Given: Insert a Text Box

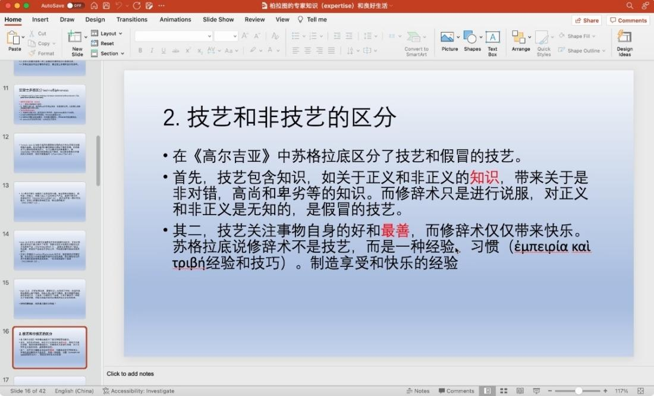Looking at the screenshot, I should (x=492, y=42).
